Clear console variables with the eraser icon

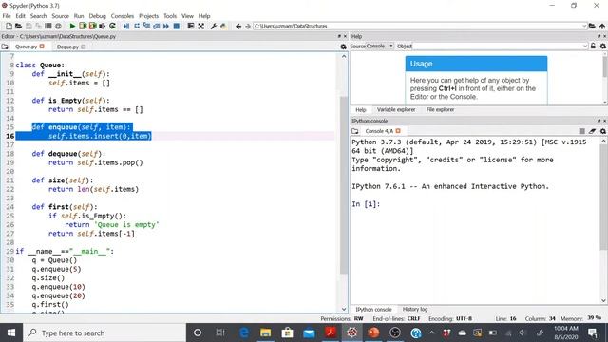click(592, 131)
